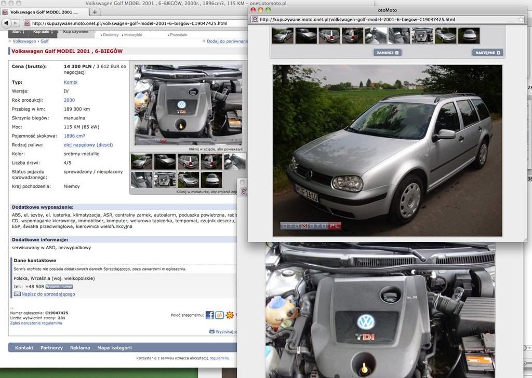Select the Volkswagen Golf MODEL 2001 browser tab

pyautogui.click(x=45, y=12)
